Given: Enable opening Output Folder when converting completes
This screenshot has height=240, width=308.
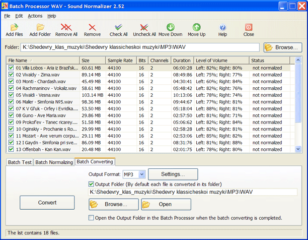Looking at the screenshot, I should [x=91, y=218].
